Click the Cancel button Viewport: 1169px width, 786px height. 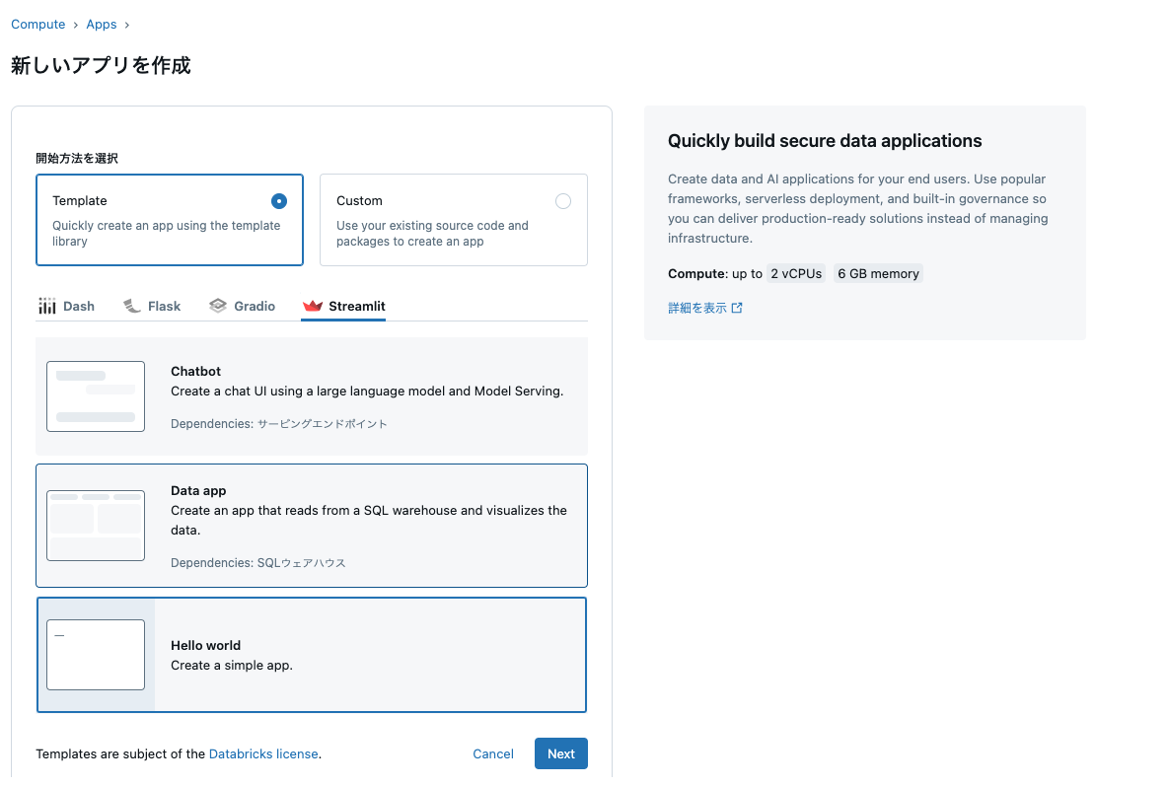pos(493,754)
